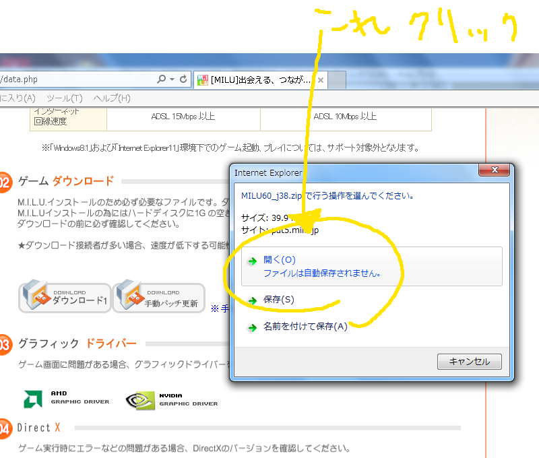This screenshot has height=458, width=539.
Task: Click the Direct X section heading
Action: (x=39, y=428)
